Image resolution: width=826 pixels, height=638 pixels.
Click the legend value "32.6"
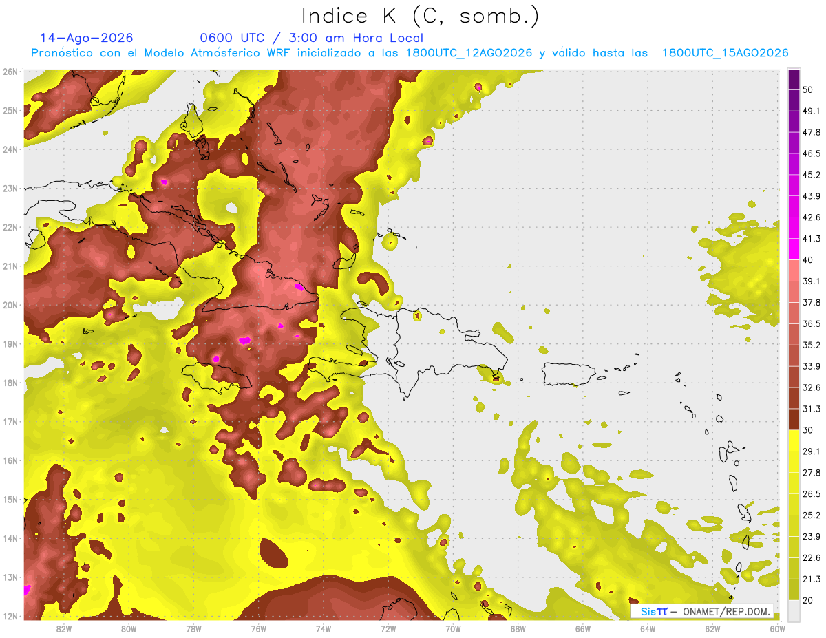[x=812, y=387]
